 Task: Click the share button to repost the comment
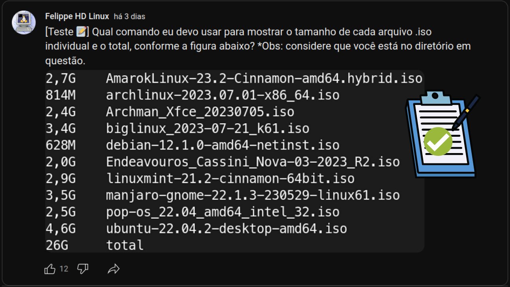pyautogui.click(x=113, y=269)
